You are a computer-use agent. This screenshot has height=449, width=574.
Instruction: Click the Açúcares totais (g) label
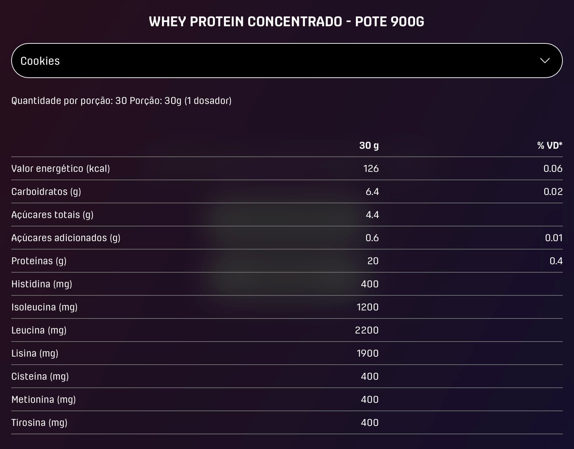52,215
